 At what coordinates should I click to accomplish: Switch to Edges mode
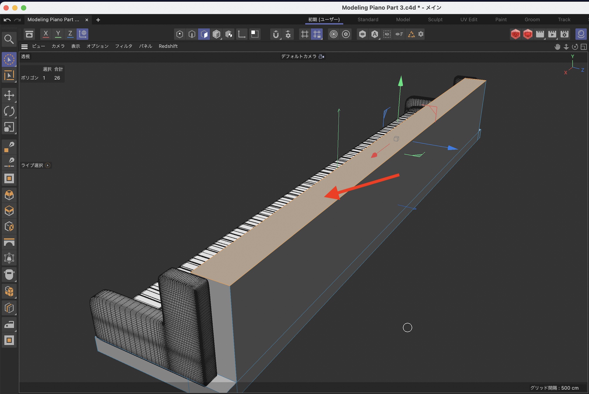click(192, 34)
